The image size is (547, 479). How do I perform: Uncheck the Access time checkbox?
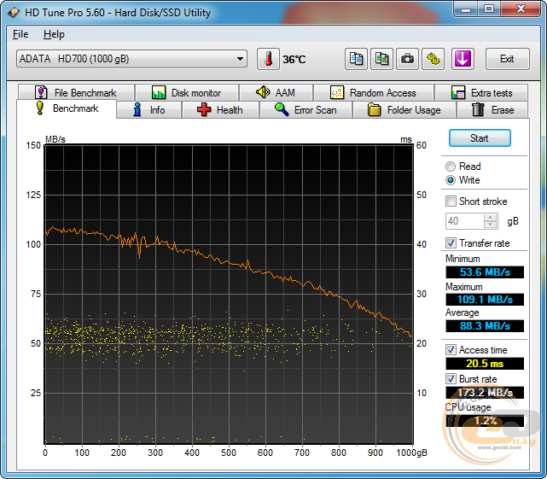451,350
